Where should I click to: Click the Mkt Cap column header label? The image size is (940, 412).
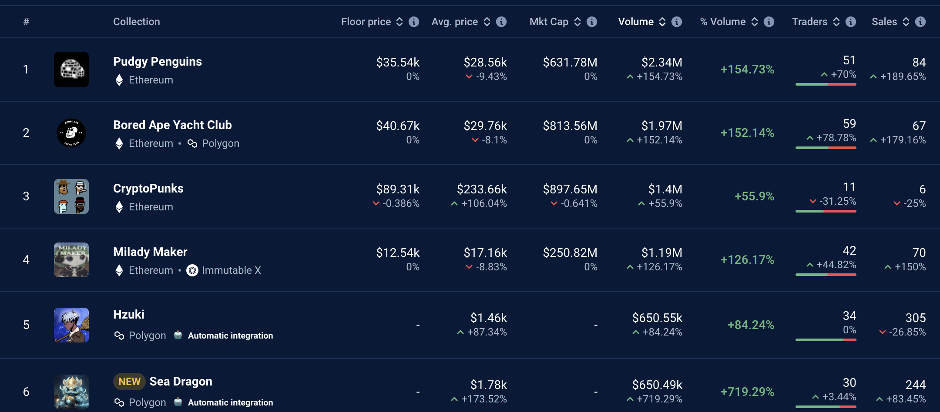click(549, 22)
